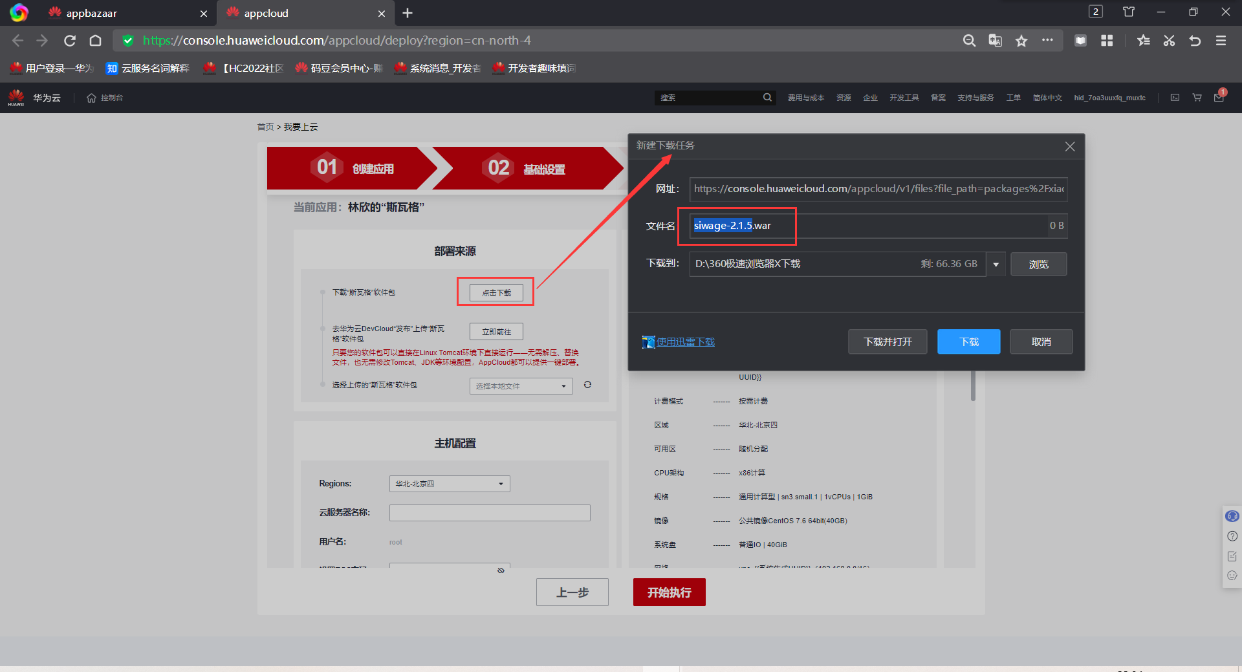This screenshot has height=672, width=1242.
Task: Open the shopping cart icon
Action: 1197,98
